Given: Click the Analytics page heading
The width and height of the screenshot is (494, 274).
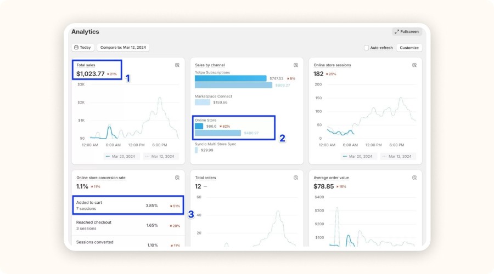Looking at the screenshot, I should 85,32.
